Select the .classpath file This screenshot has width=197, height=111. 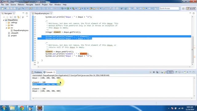14,33
